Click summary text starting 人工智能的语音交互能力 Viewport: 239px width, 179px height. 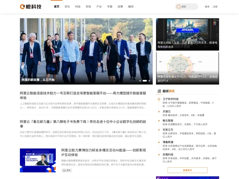83,105
